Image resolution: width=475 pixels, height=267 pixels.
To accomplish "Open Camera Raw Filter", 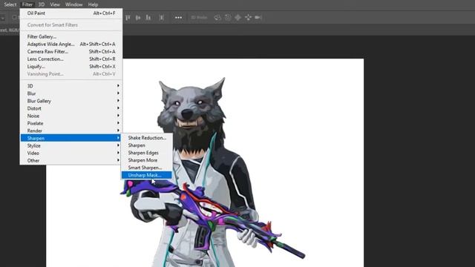I will tap(71, 51).
